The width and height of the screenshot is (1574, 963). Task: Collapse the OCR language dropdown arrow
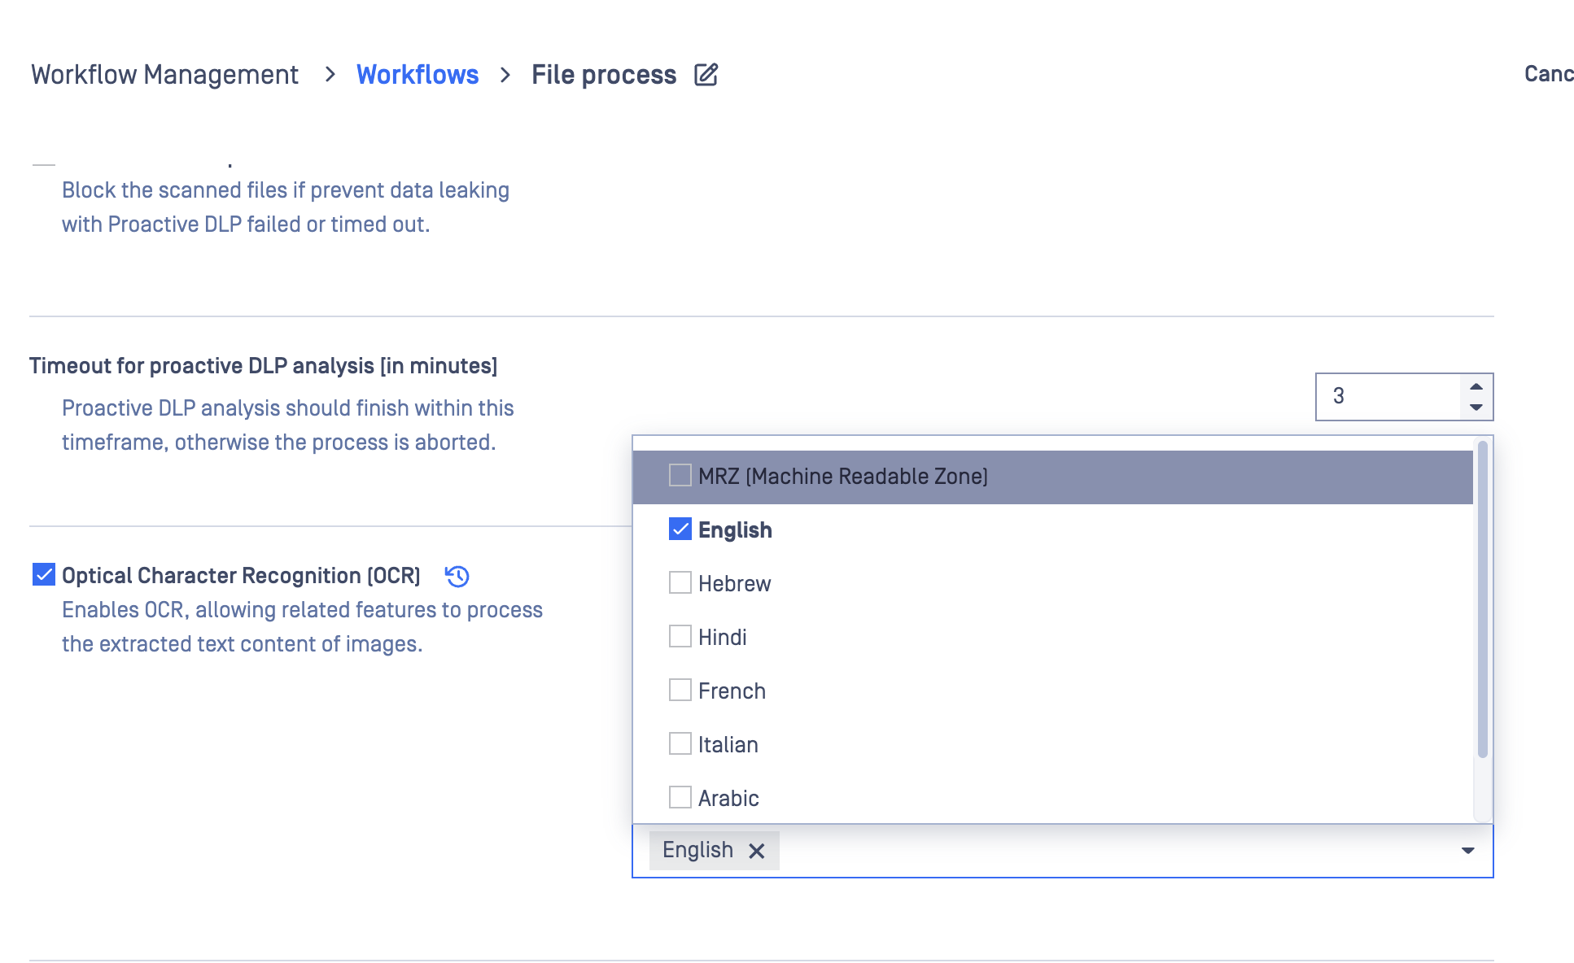pos(1468,851)
